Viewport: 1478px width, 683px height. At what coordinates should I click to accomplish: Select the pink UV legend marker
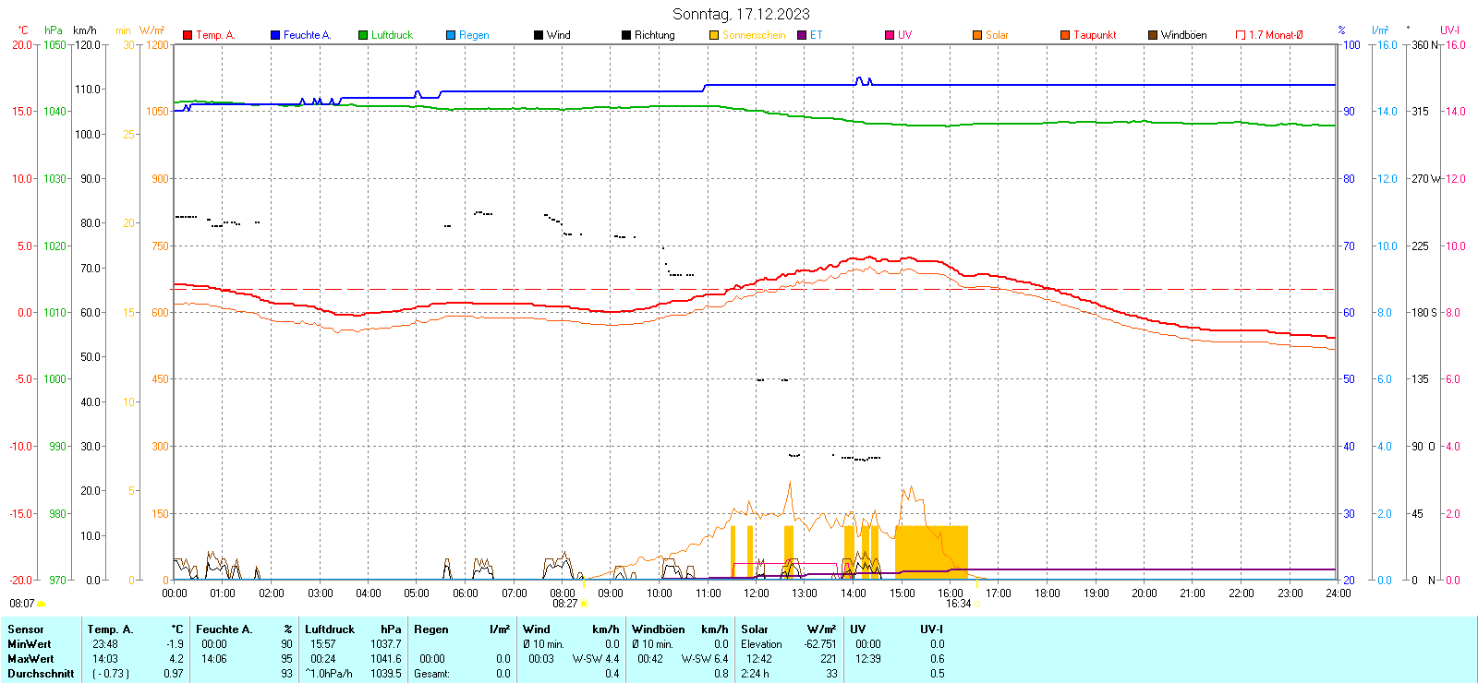890,35
